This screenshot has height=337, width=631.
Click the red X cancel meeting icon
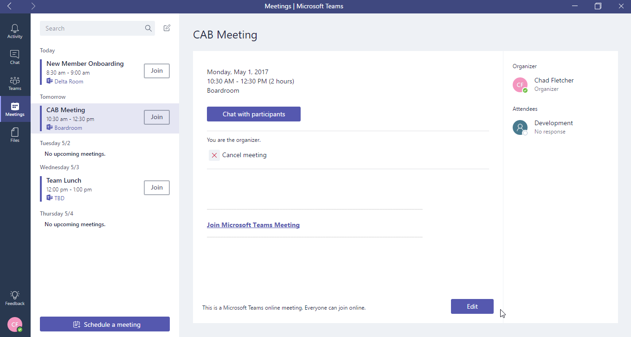214,155
